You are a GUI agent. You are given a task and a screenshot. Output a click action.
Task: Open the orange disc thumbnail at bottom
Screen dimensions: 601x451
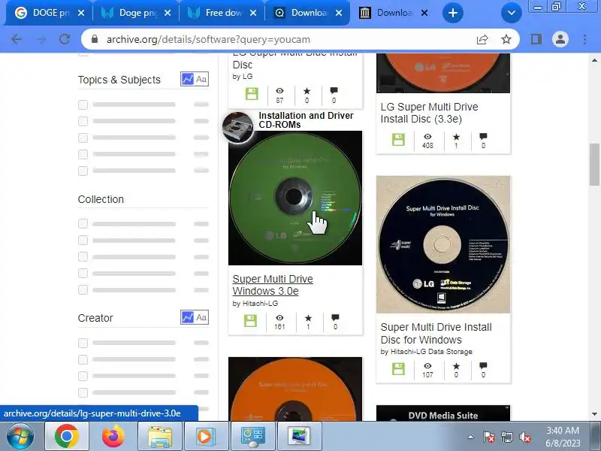tap(295, 389)
